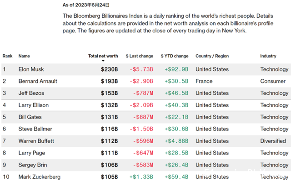Viewport: 291px width, 181px height.
Task: Click France in the Country column
Action: point(204,81)
